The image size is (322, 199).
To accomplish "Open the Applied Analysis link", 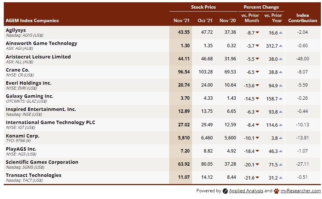I will point(246,191).
